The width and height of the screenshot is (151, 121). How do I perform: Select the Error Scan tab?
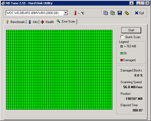point(66,21)
